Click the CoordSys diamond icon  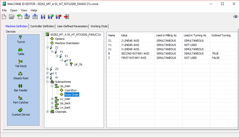tap(62, 90)
